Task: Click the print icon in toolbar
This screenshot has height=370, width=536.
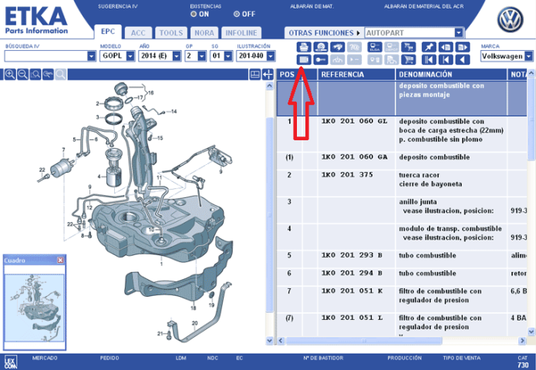Action: tap(304, 47)
